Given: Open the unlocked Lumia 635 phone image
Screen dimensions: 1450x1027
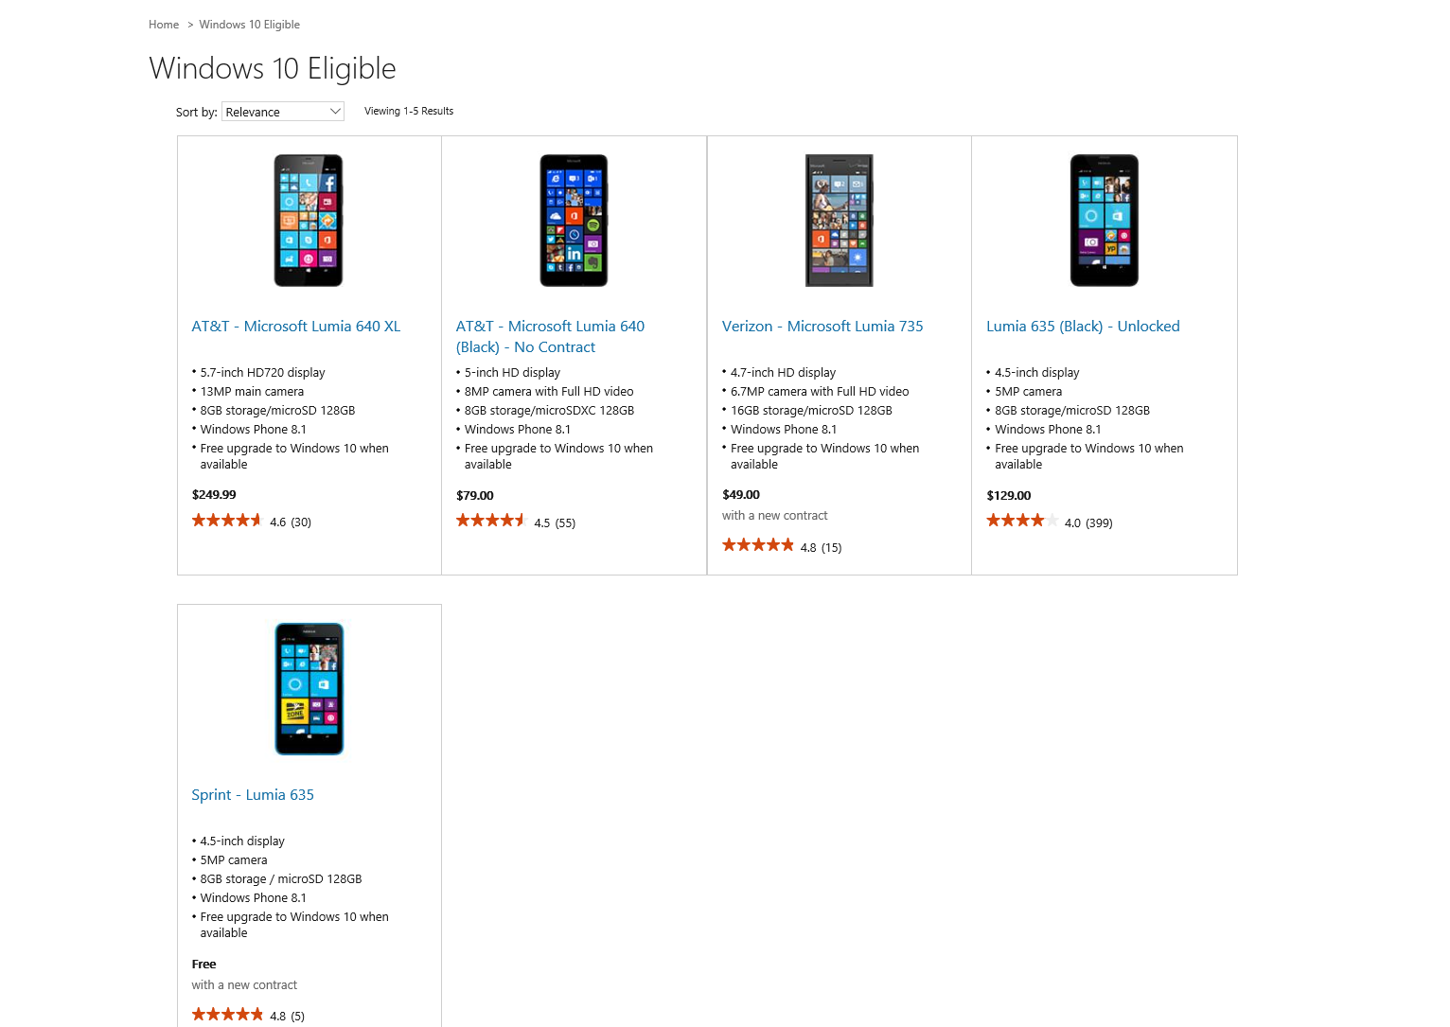Looking at the screenshot, I should click(x=1105, y=221).
